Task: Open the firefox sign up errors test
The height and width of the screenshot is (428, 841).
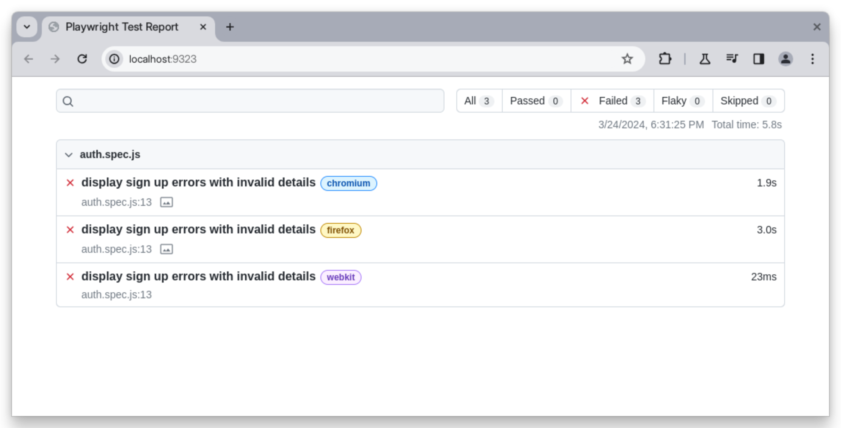Action: (x=198, y=229)
